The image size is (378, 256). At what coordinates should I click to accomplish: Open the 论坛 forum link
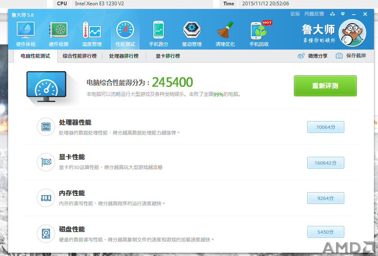295,14
